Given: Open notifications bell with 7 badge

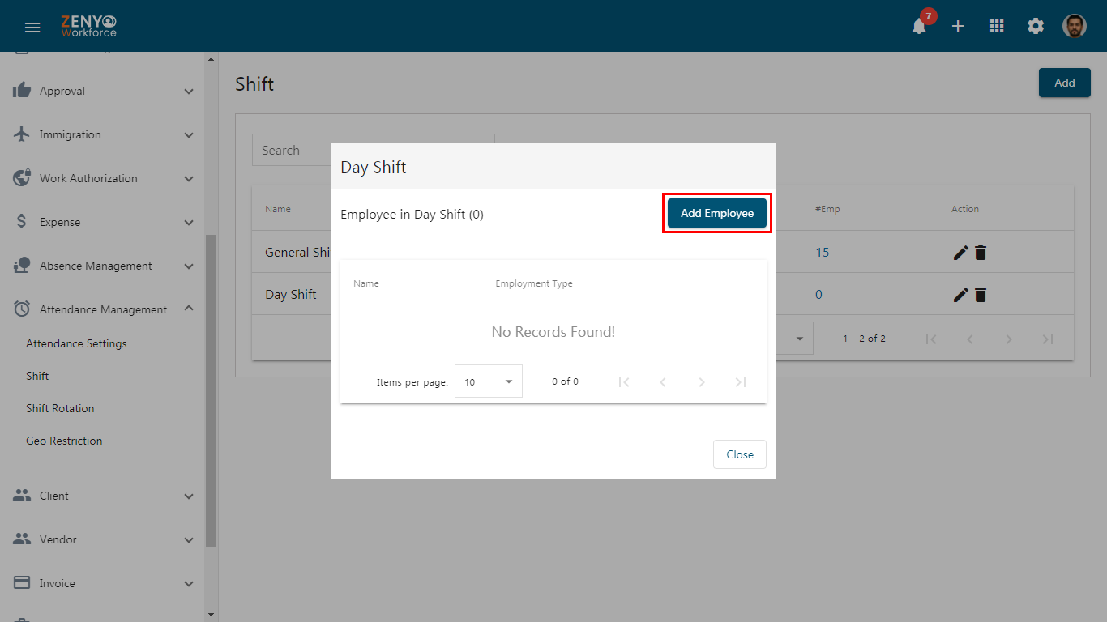Looking at the screenshot, I should (919, 26).
